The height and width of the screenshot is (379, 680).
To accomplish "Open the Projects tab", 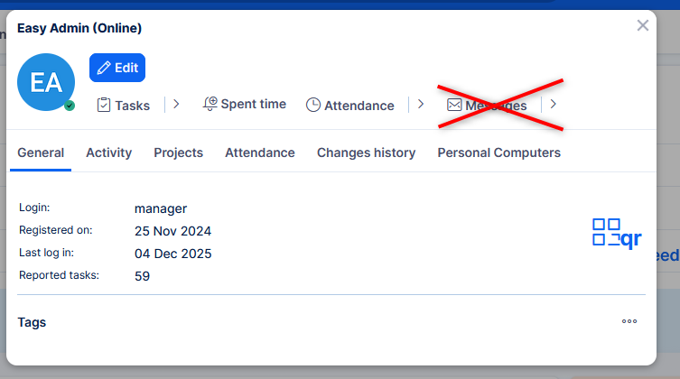I will coord(178,153).
